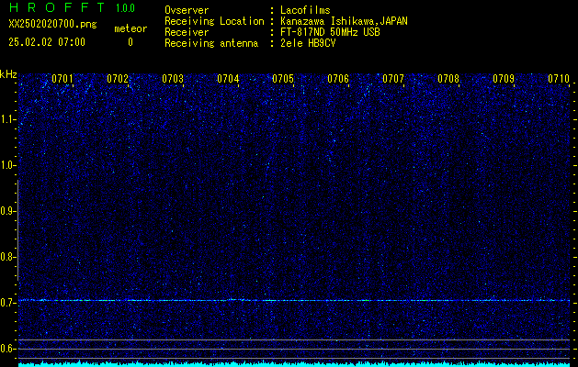Click the 2ele HB9CV antenna text

point(308,43)
